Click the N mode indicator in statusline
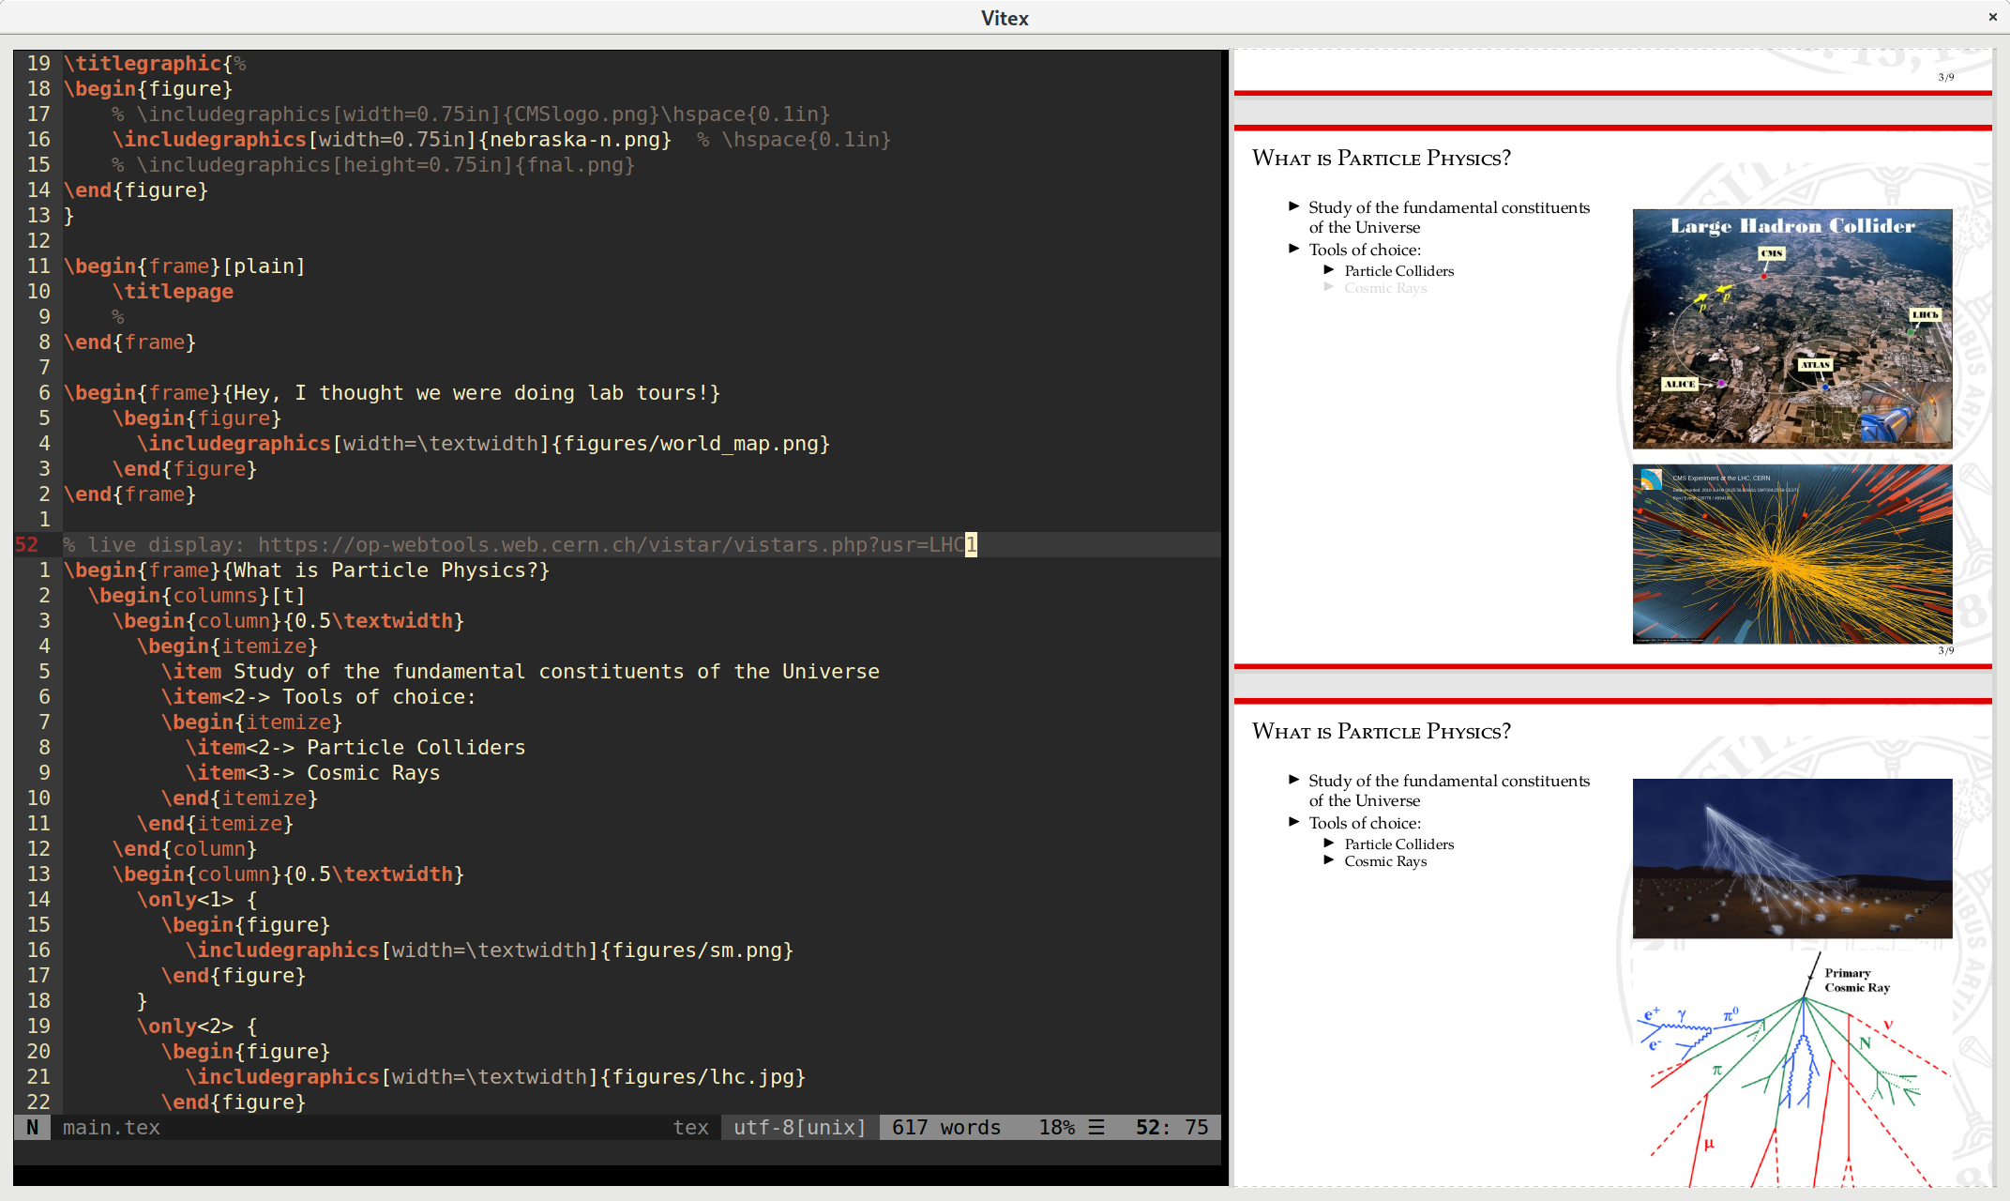The image size is (2010, 1201). click(x=32, y=1127)
